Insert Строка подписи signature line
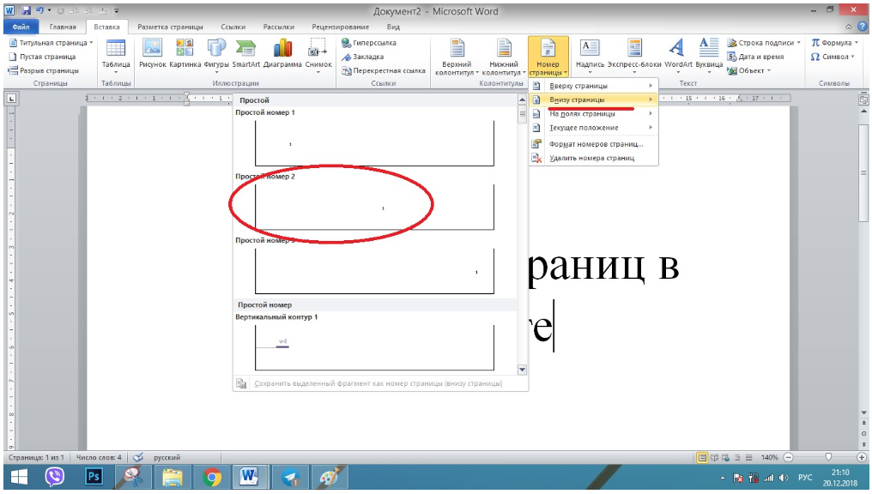The width and height of the screenshot is (872, 494). click(764, 43)
